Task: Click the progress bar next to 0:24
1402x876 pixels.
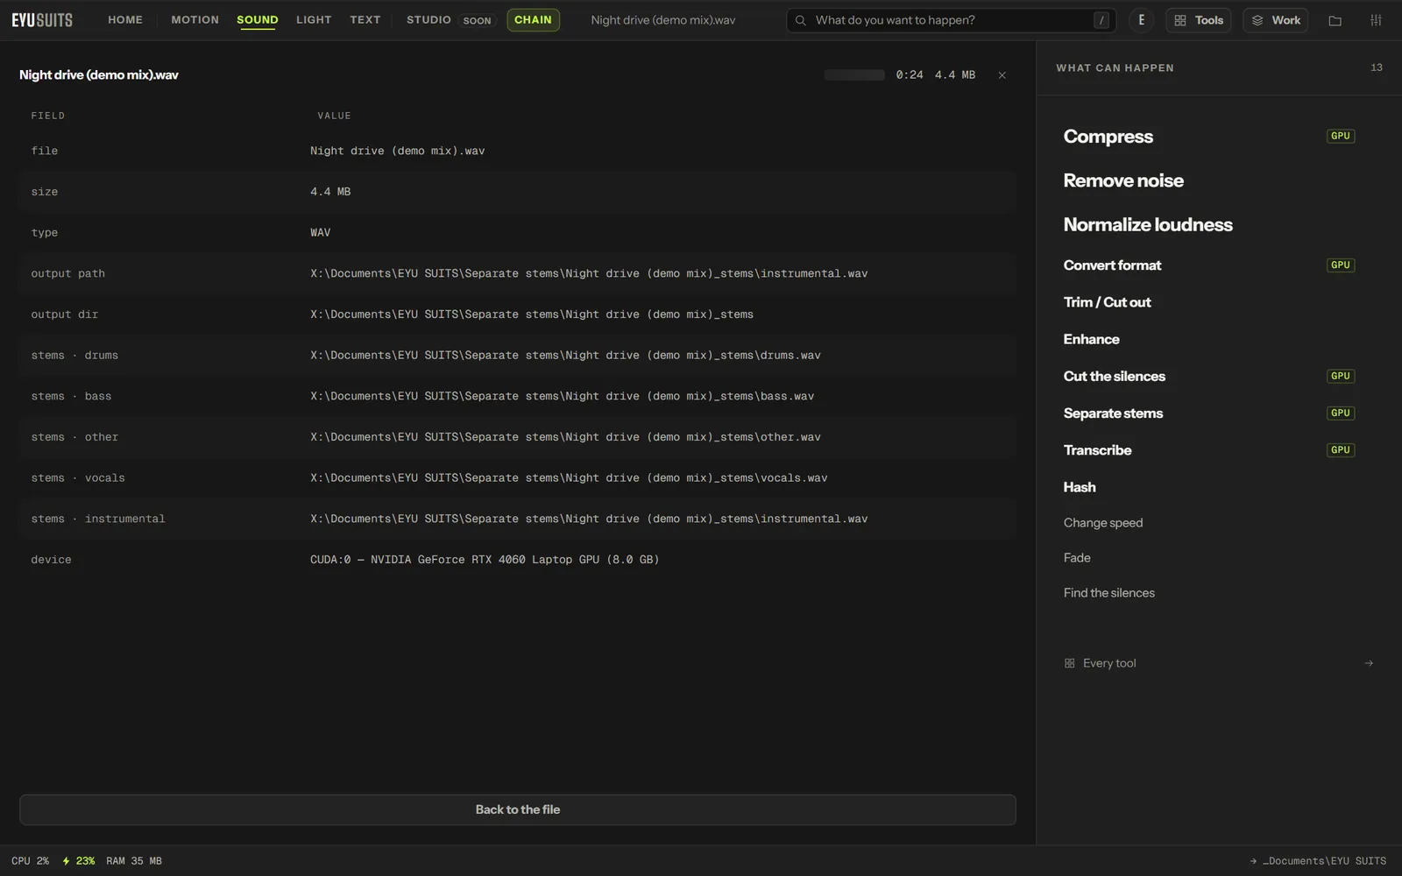Action: [854, 75]
